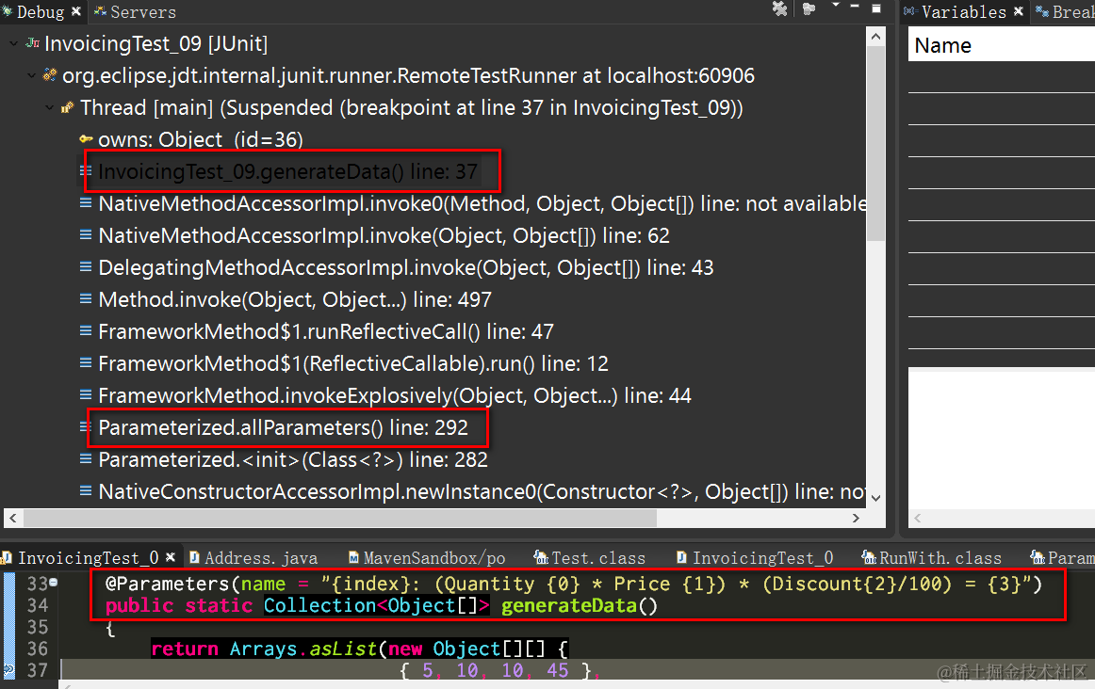Viewport: 1095px width, 689px height.
Task: Click the instruction pointer marker at line 37
Action: click(x=8, y=670)
